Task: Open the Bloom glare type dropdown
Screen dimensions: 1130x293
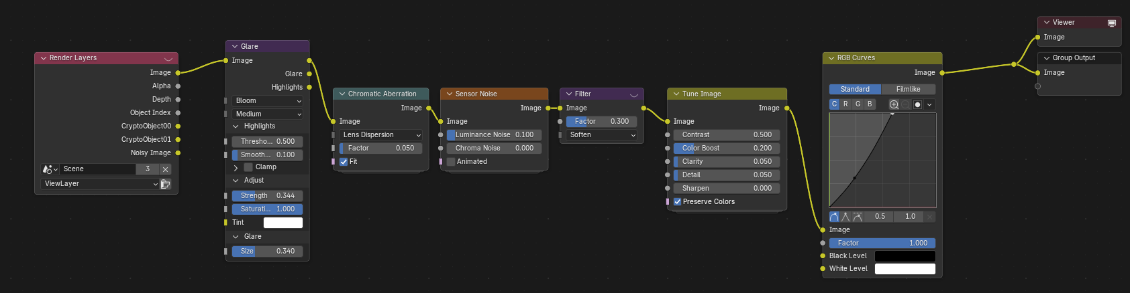Action: (x=267, y=101)
